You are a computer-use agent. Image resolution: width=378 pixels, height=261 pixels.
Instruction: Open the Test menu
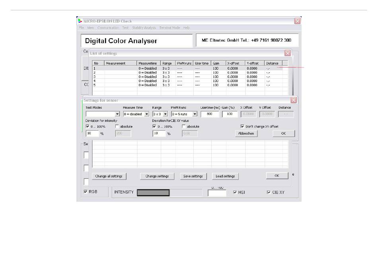(x=125, y=28)
